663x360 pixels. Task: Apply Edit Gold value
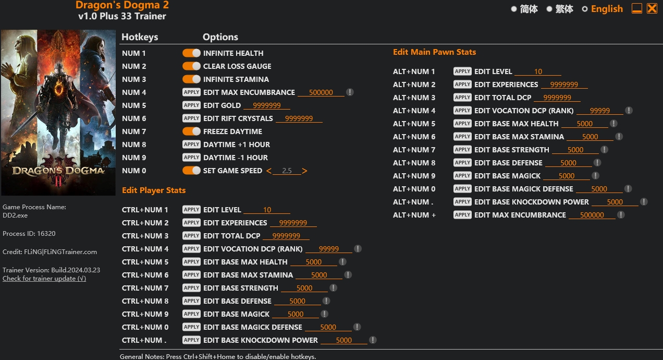tap(191, 105)
